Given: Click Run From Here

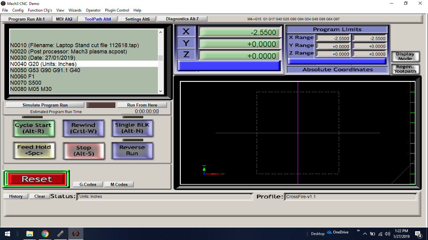Looking at the screenshot, I should pyautogui.click(x=142, y=105).
